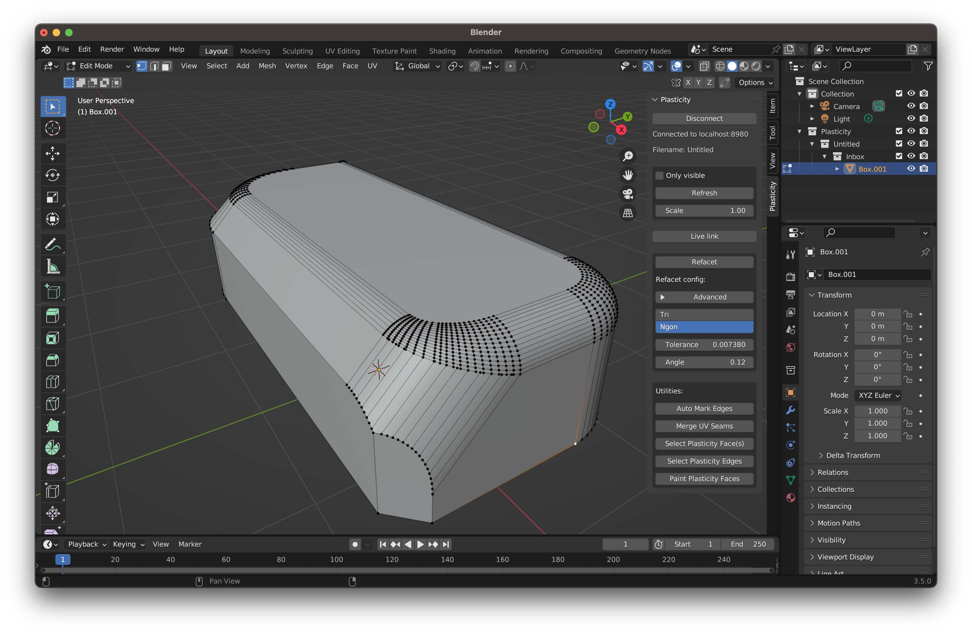Open Modifiers wrench properties tab

point(790,410)
